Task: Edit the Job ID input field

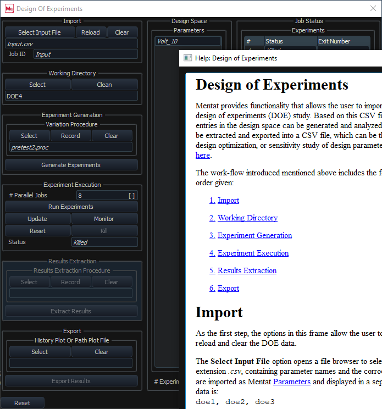Action: click(85, 54)
